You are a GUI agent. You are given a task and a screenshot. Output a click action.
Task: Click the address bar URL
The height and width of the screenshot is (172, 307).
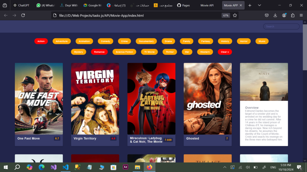101,16
